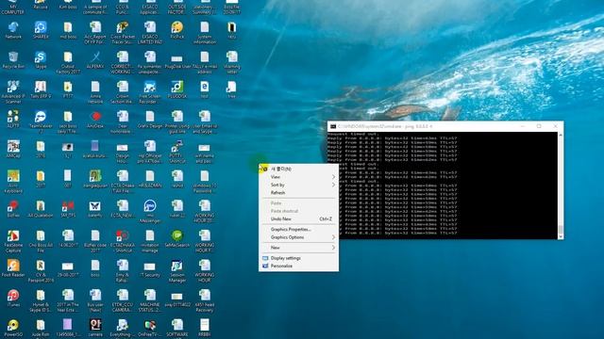604x339 pixels.
Task: Launch the Session Manager shortcut
Action: click(177, 271)
